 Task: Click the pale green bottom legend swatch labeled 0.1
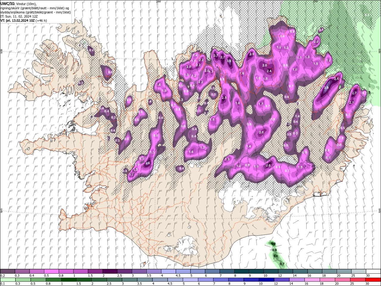coord(7,280)
